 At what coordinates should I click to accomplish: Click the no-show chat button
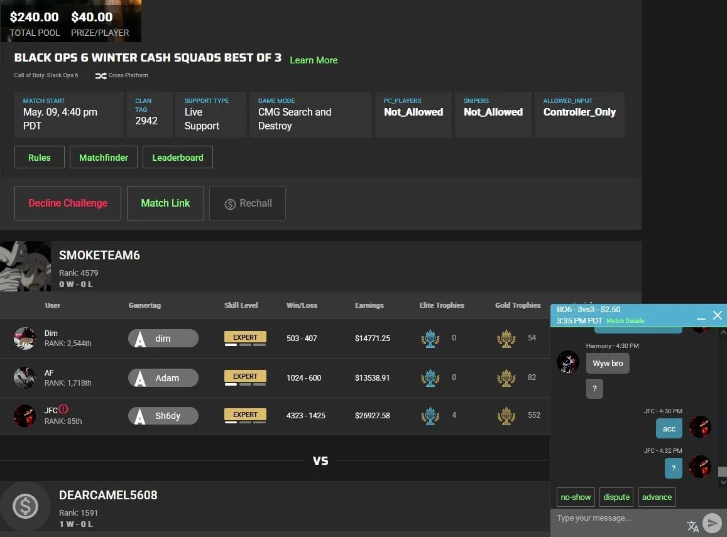576,497
